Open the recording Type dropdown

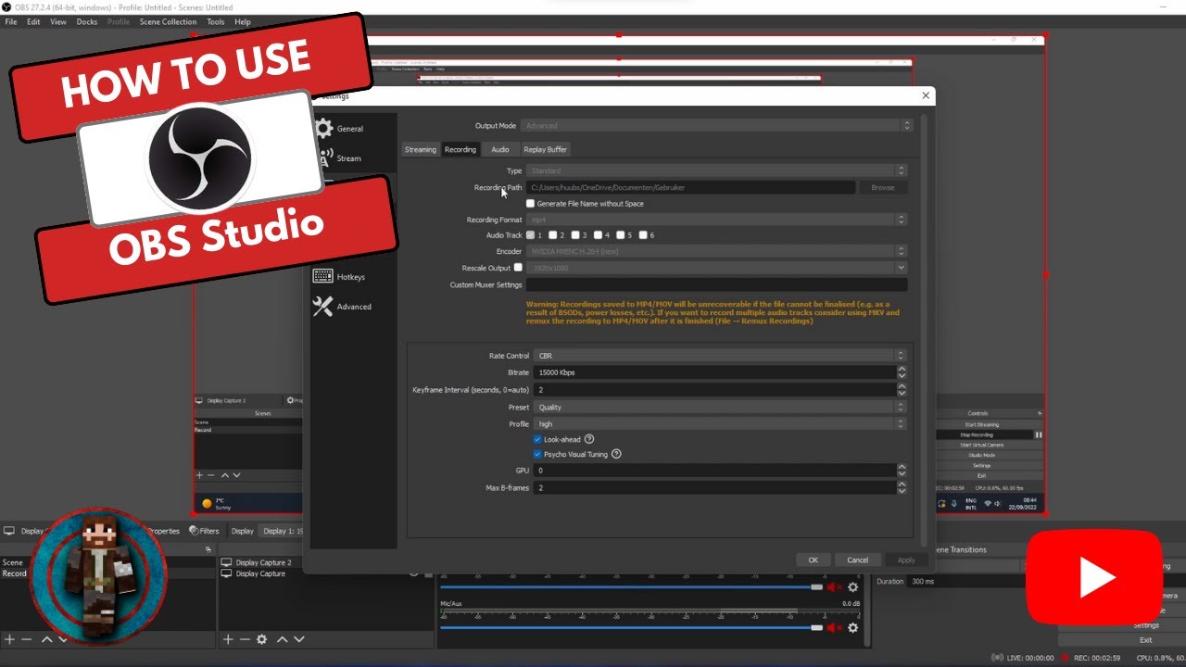click(x=715, y=170)
